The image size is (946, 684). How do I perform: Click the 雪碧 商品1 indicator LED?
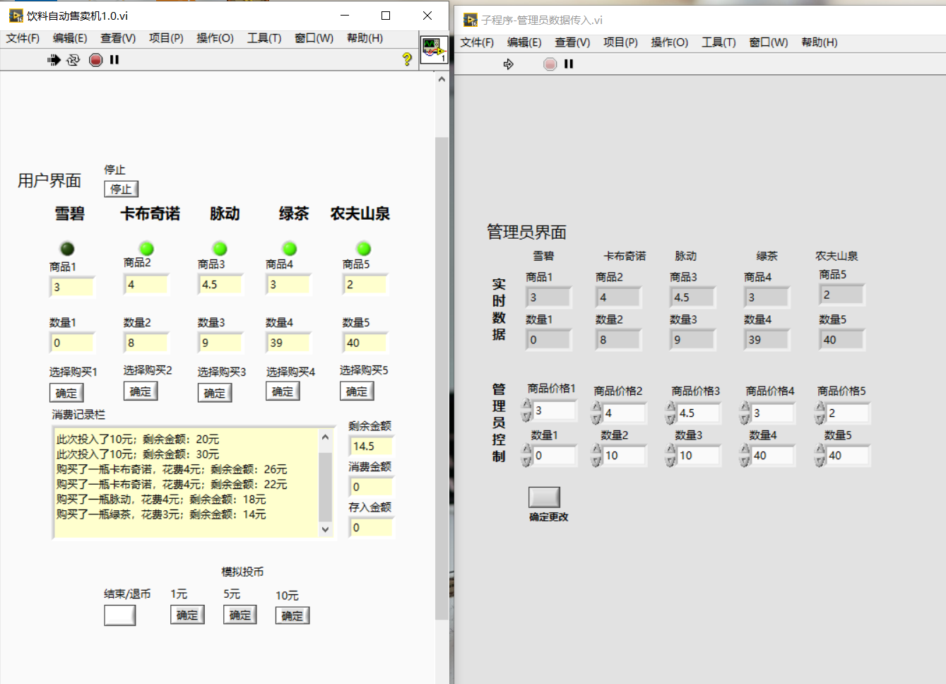(x=67, y=249)
